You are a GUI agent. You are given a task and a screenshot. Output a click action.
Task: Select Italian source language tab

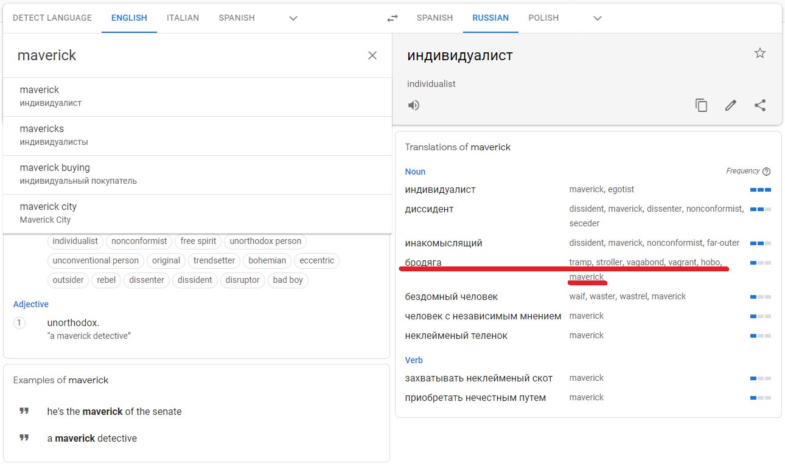pyautogui.click(x=183, y=18)
